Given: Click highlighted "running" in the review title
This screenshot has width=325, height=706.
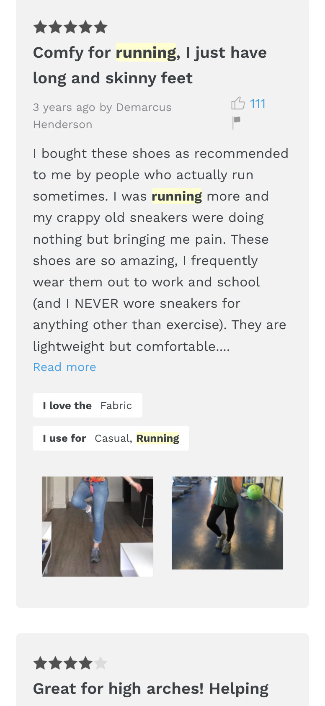Looking at the screenshot, I should pyautogui.click(x=146, y=53).
